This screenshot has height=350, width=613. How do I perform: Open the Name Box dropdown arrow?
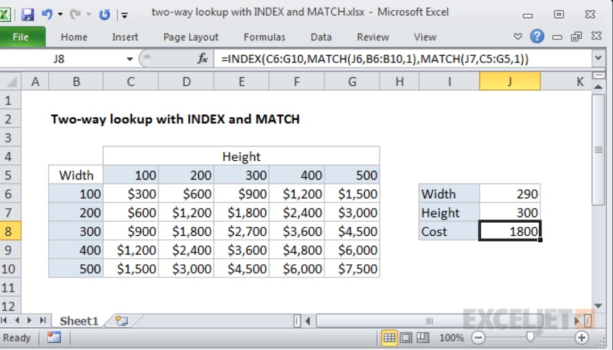[x=130, y=60]
